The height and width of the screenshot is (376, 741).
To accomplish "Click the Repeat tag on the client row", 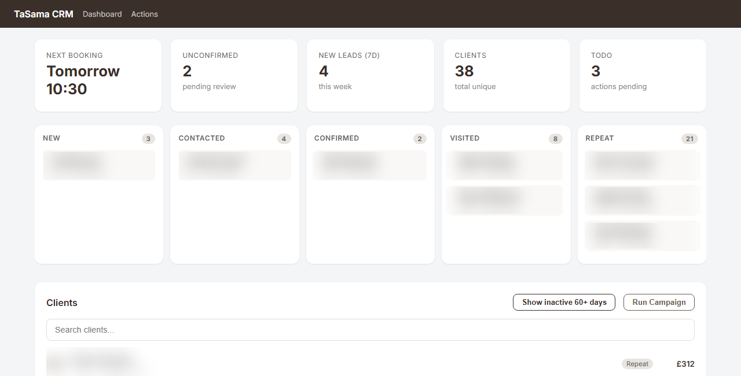I will tap(637, 364).
